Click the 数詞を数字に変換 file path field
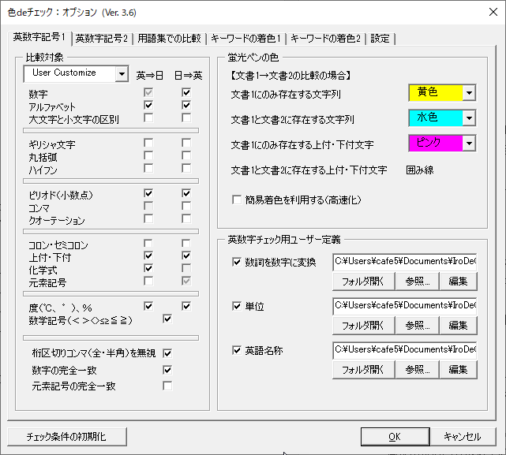 coord(404,261)
